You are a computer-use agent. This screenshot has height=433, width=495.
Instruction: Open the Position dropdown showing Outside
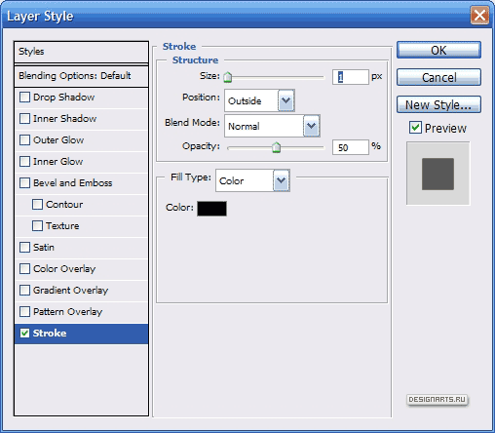[259, 100]
